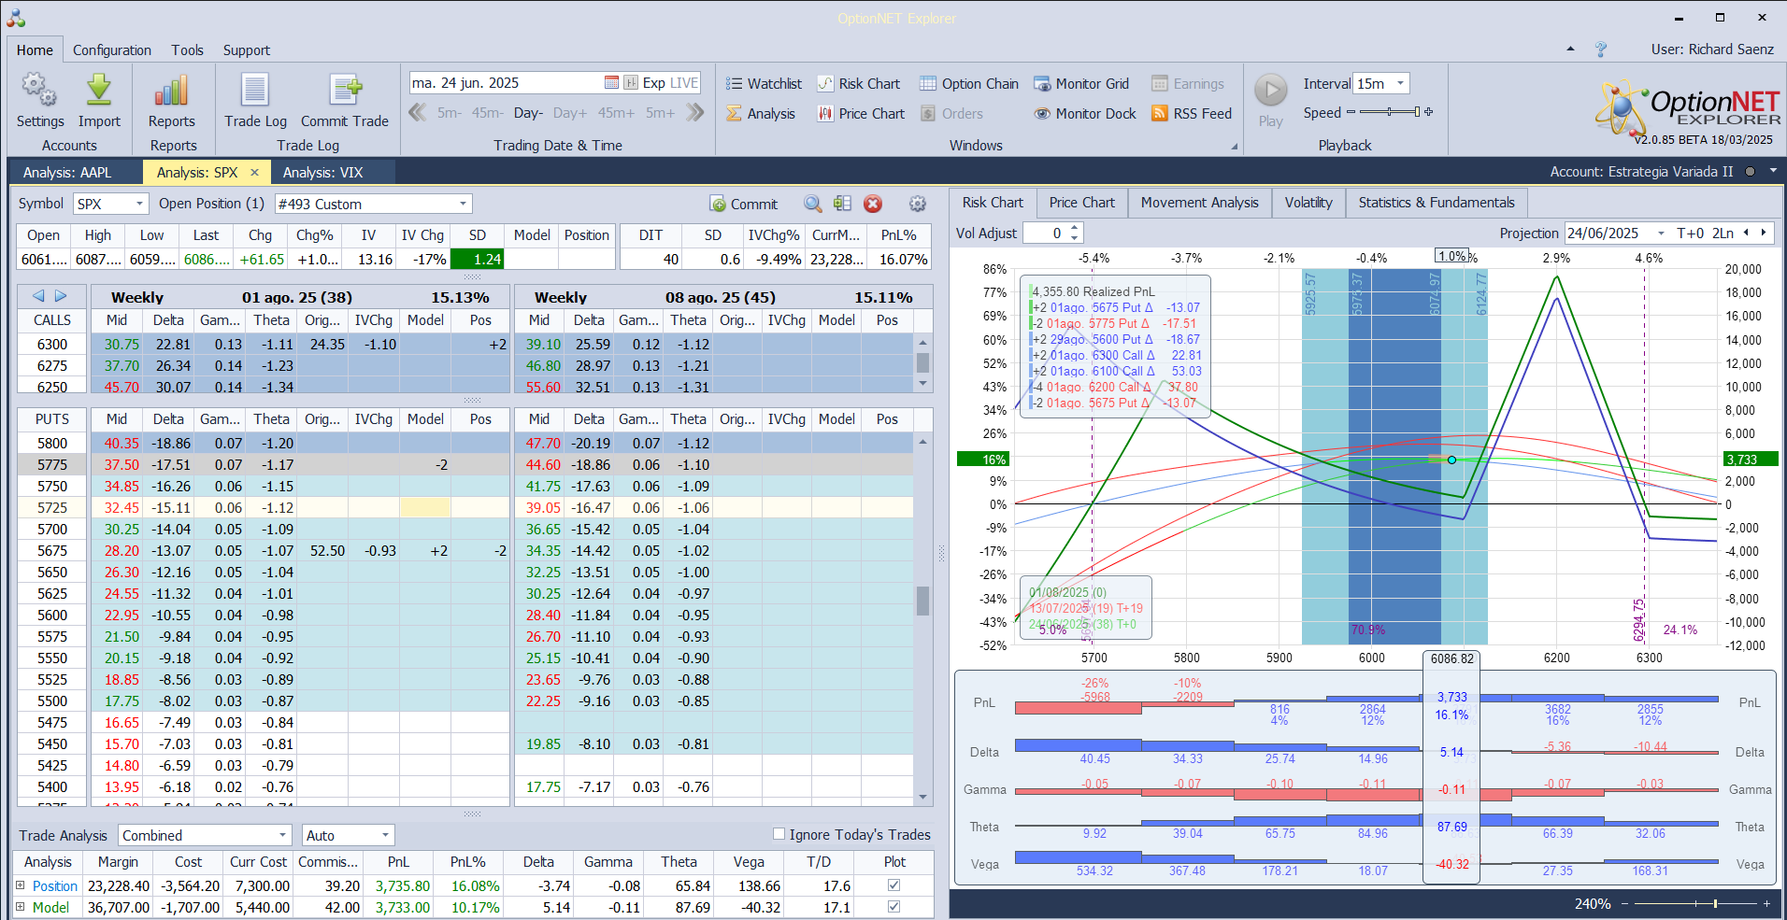Open the Option Chain window
The image size is (1787, 920).
(x=969, y=83)
